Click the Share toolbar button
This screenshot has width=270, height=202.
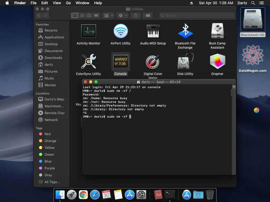pos(136,16)
